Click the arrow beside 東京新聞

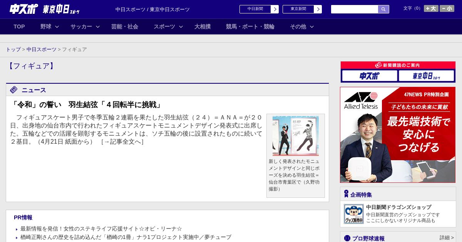pyautogui.click(x=318, y=9)
